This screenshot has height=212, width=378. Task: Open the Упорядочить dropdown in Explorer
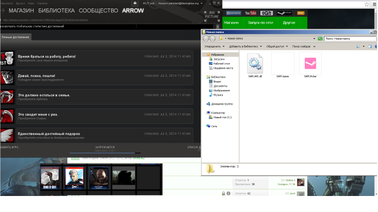[x=215, y=46]
